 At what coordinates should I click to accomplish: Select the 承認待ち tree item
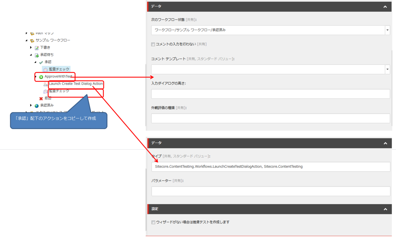pos(47,55)
